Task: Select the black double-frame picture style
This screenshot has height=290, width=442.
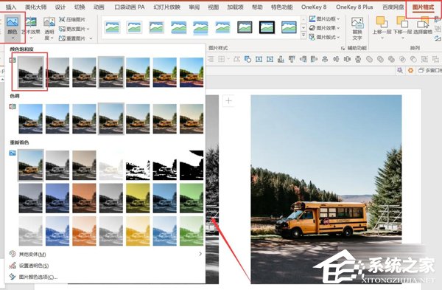Action: click(x=267, y=27)
